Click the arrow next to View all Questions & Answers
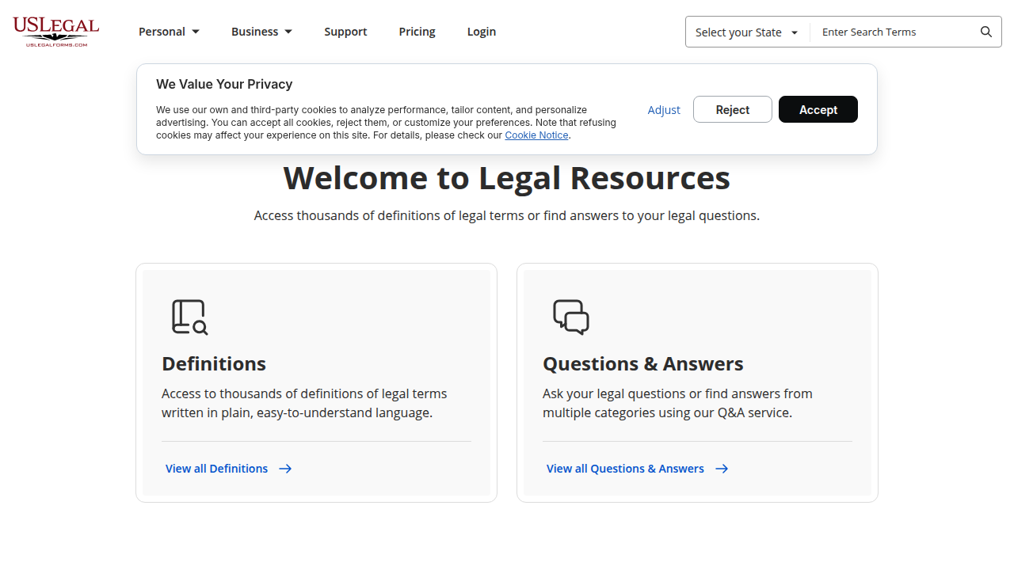The height and width of the screenshot is (570, 1014). 722,469
